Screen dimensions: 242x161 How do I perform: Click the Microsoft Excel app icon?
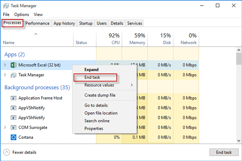click(x=13, y=65)
